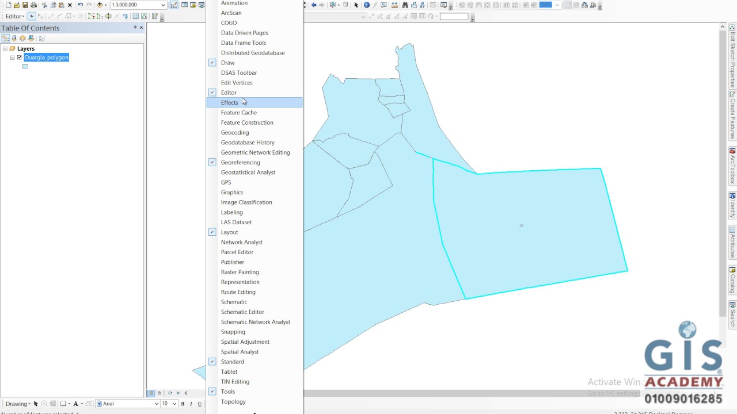737x414 pixels.
Task: Save the map with floppy disk icon
Action: tap(25, 5)
